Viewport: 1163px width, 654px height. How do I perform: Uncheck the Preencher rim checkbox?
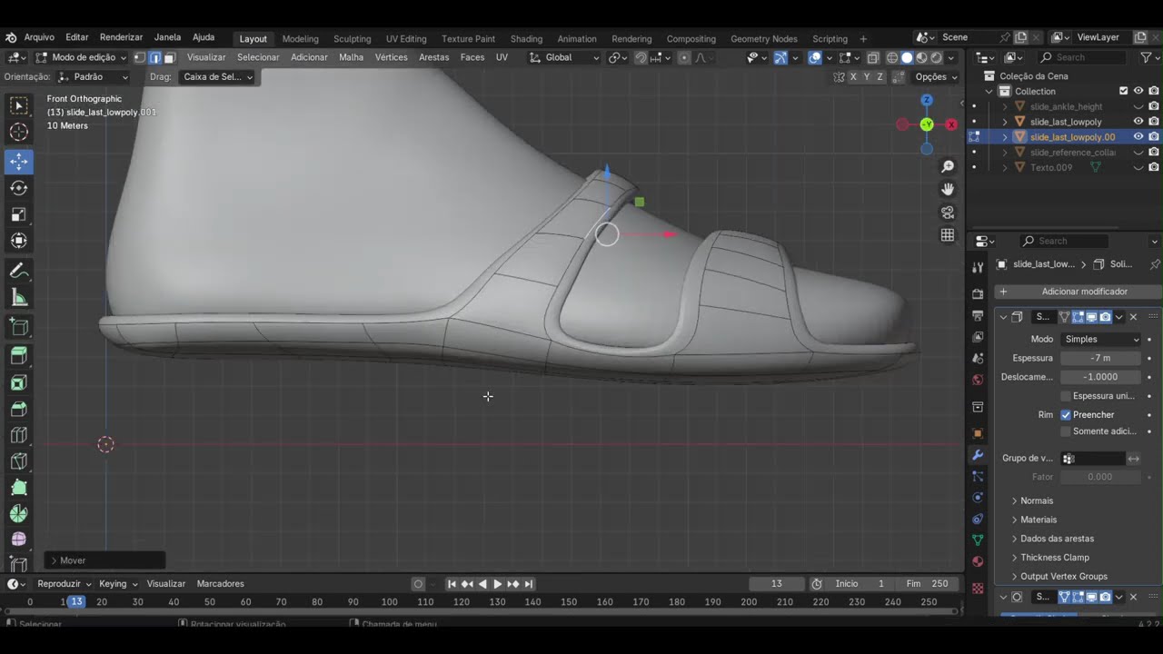tap(1066, 415)
